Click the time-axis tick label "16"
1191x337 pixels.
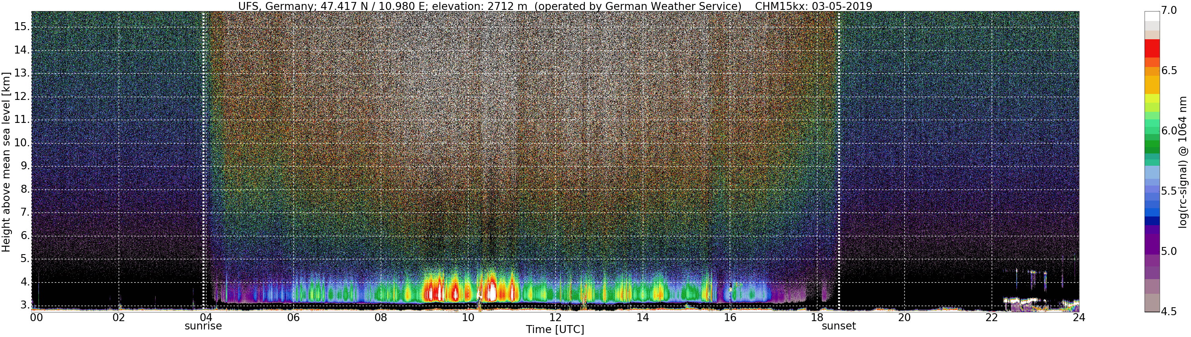coord(730,317)
